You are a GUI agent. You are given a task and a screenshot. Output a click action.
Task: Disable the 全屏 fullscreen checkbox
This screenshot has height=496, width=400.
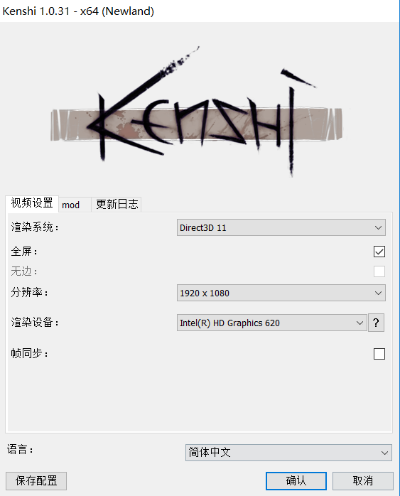click(379, 252)
